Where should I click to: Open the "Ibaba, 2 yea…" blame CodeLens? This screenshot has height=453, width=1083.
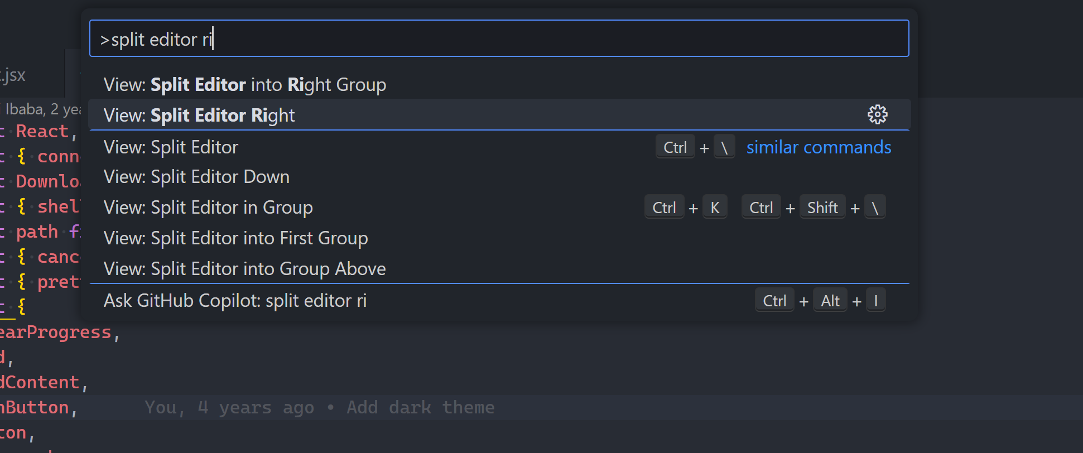coord(42,109)
